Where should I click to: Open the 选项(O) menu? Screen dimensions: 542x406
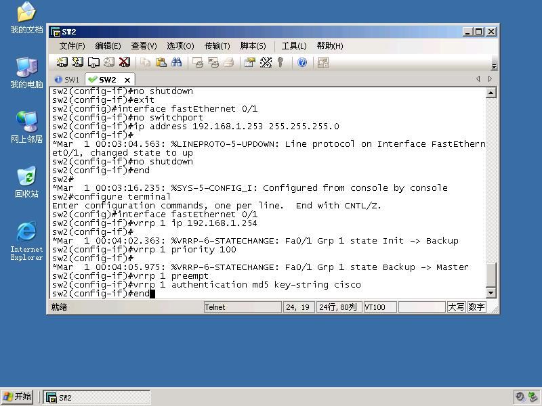pos(180,46)
